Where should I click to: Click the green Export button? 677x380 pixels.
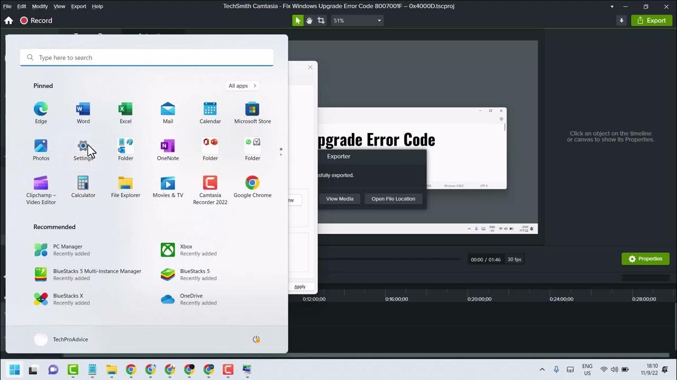(x=652, y=21)
